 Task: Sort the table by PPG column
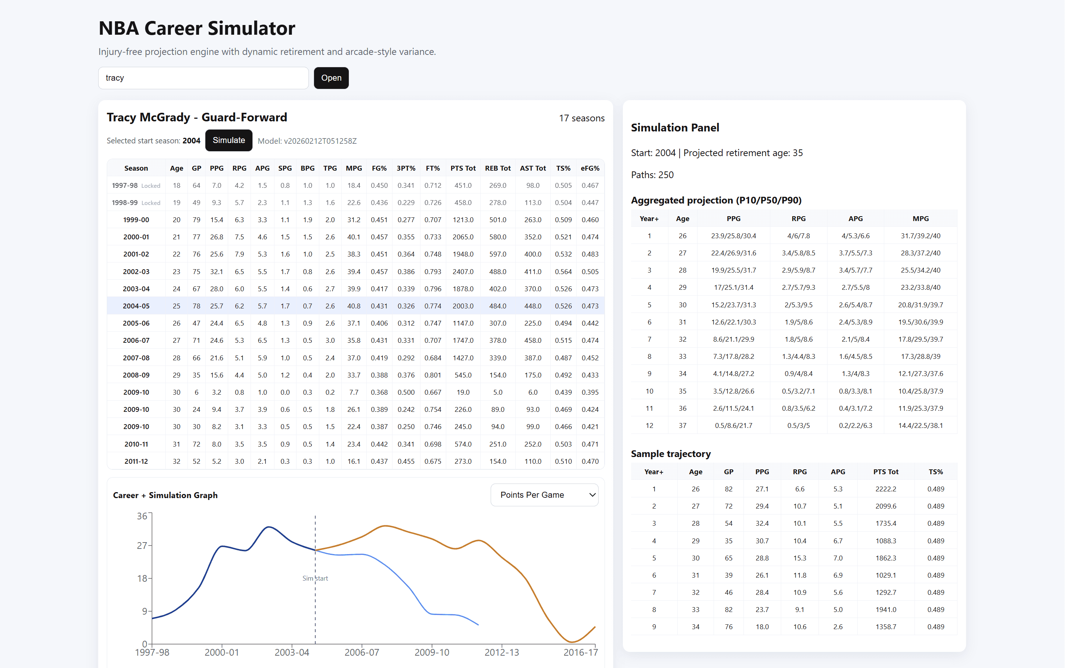coord(217,168)
